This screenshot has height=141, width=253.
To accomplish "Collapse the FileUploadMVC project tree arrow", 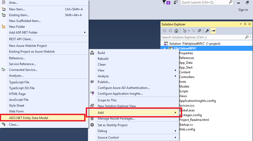I will (x=165, y=48).
